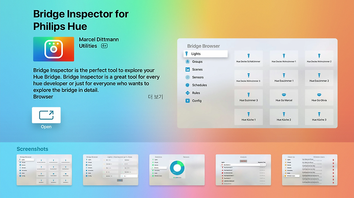Screen dimensions: 354x198
Task: Select the Groups menu item
Action: (x=197, y=62)
